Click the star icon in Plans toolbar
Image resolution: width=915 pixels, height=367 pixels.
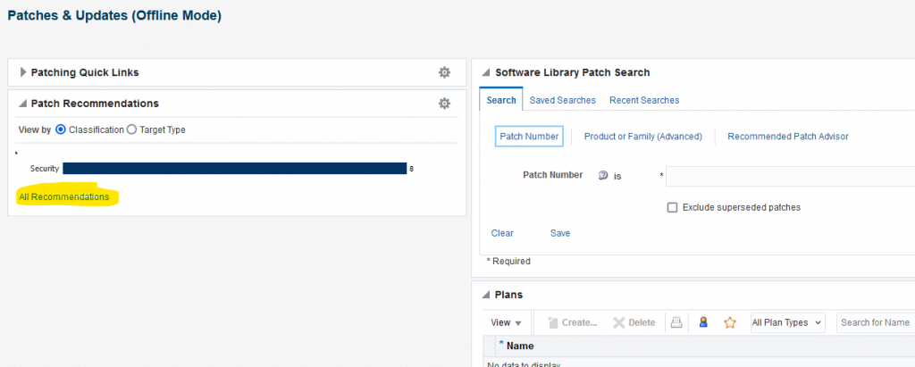(729, 322)
